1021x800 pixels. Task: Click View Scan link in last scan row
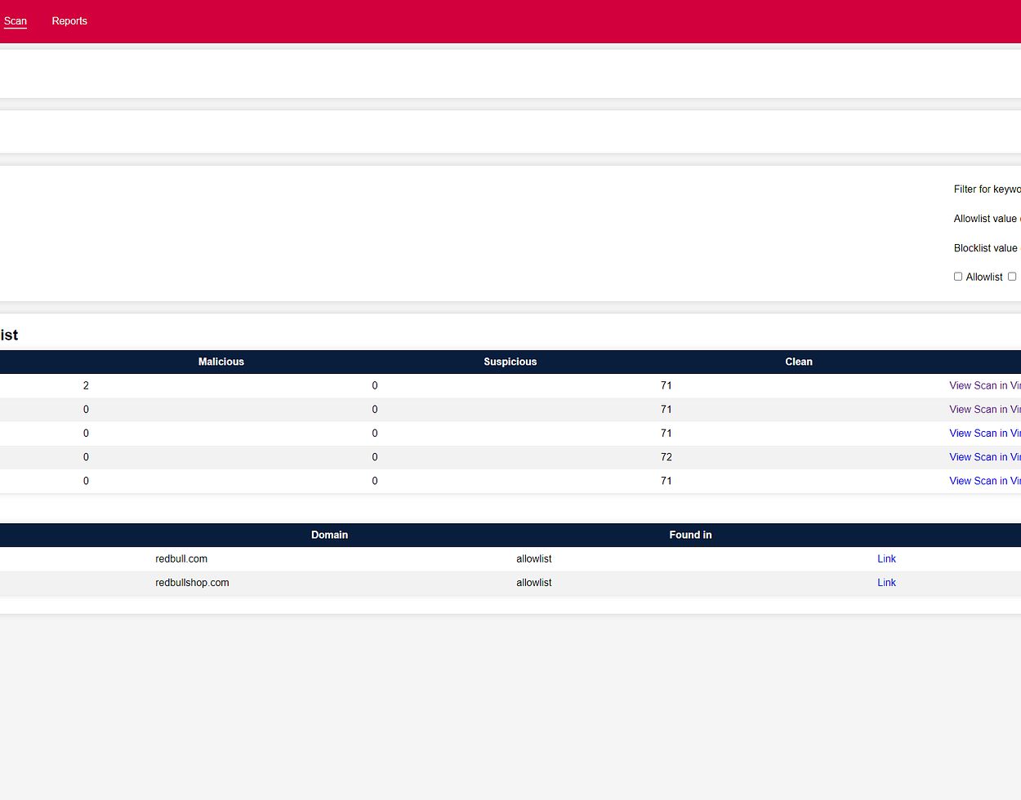[984, 481]
